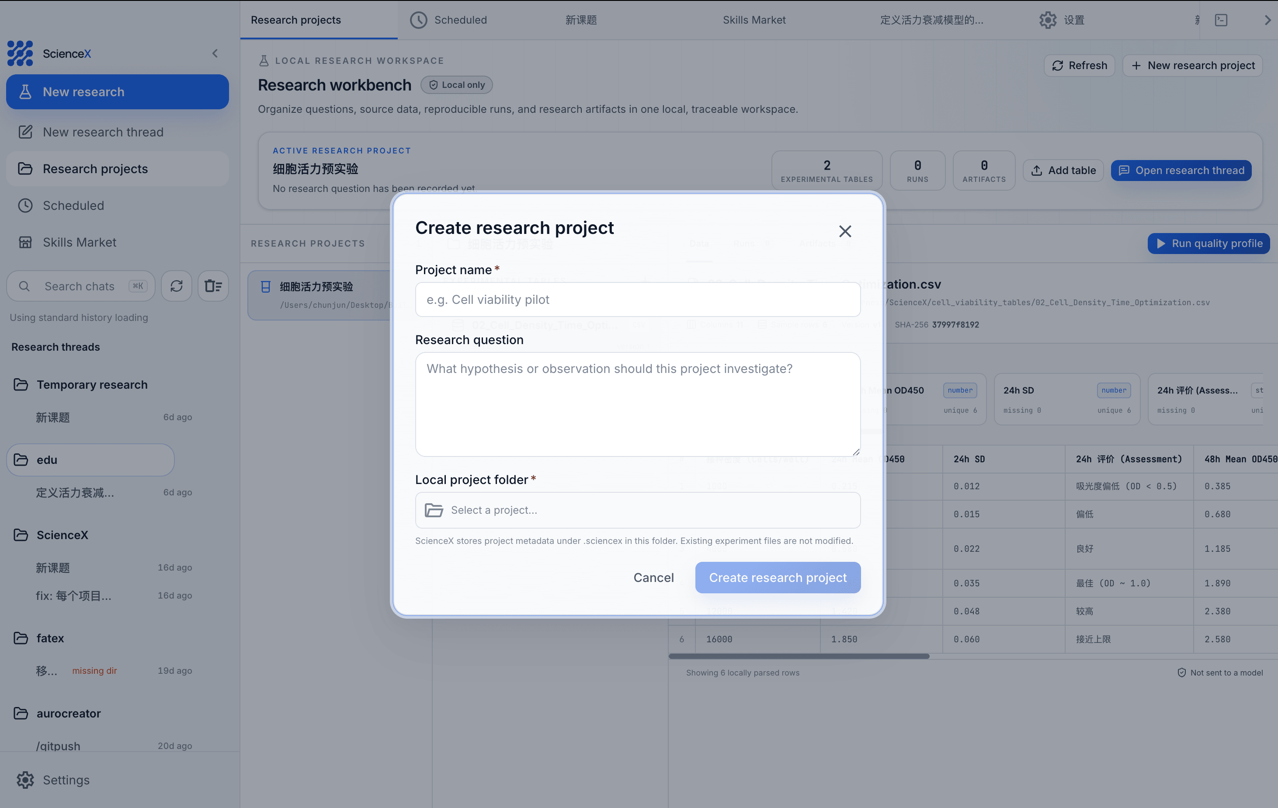Viewport: 1278px width, 808px height.
Task: Switch to the Research projects tab
Action: [x=319, y=20]
